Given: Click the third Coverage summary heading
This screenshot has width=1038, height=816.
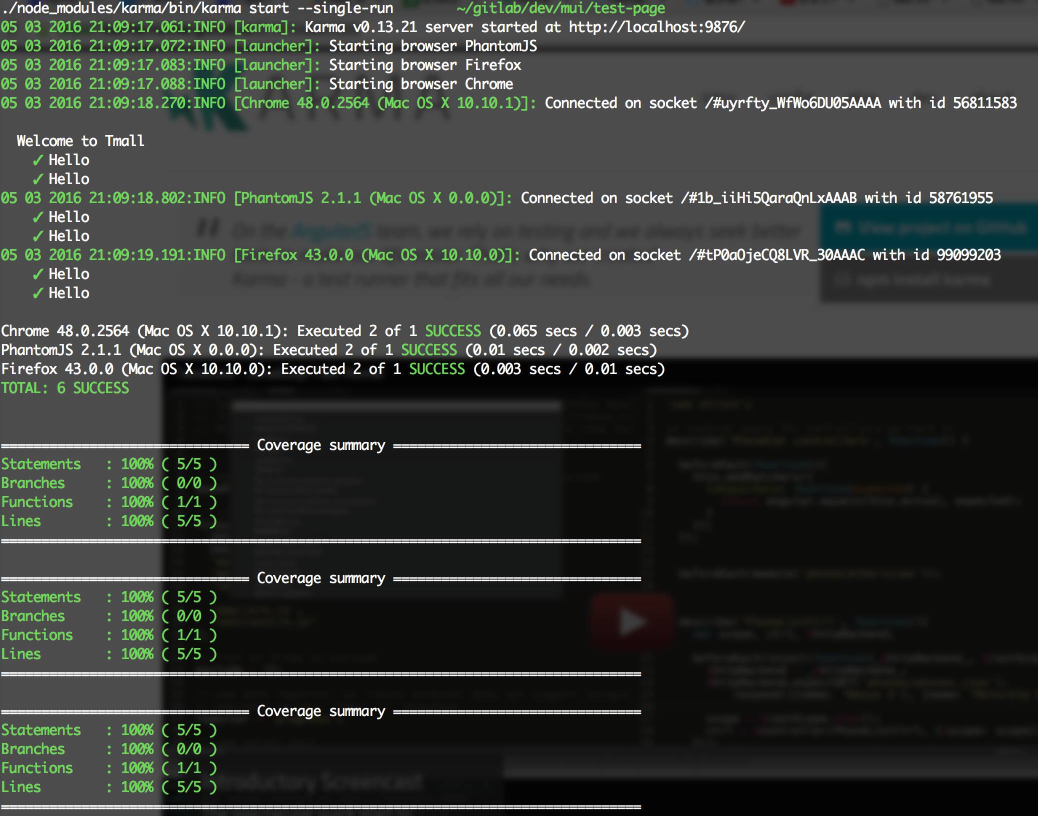Looking at the screenshot, I should [321, 711].
